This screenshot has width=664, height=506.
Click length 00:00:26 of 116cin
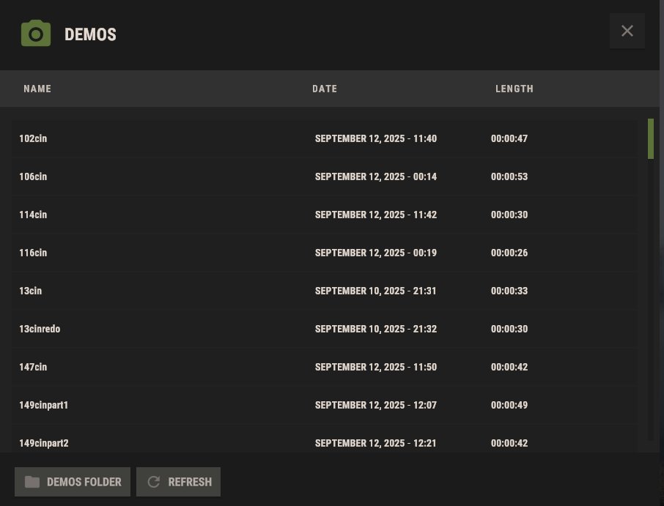509,253
